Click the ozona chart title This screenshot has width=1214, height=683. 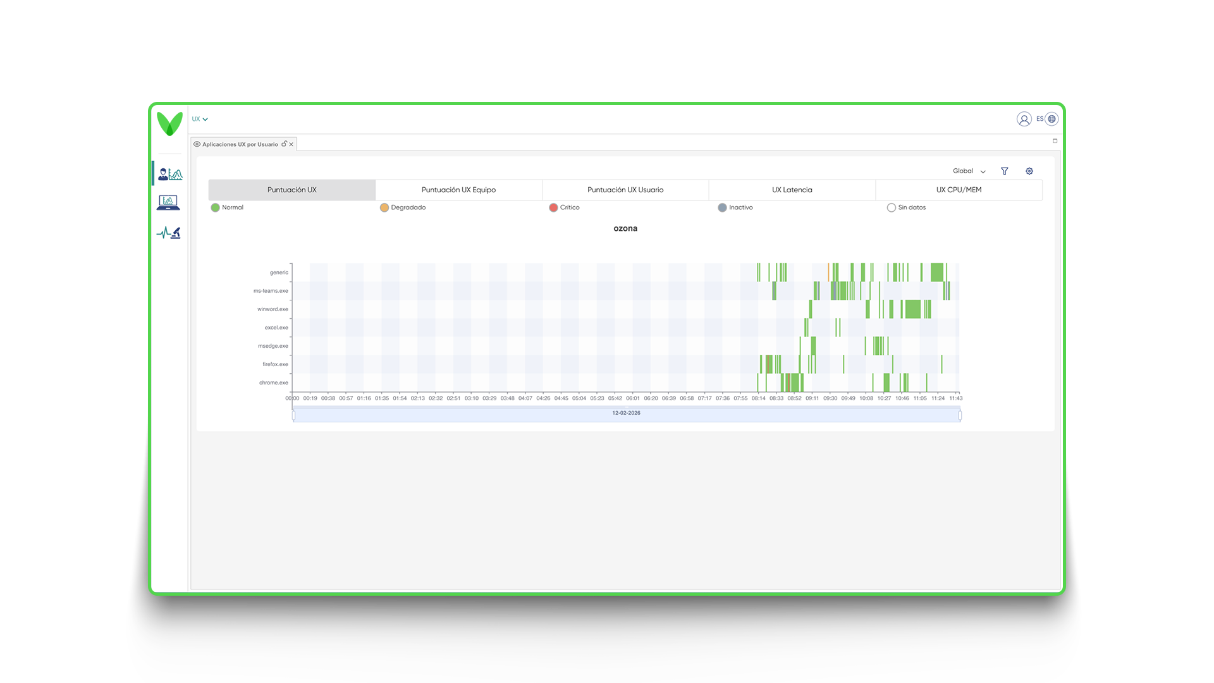coord(625,228)
